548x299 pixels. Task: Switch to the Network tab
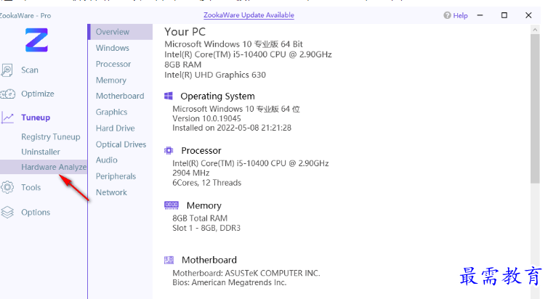[x=111, y=192]
